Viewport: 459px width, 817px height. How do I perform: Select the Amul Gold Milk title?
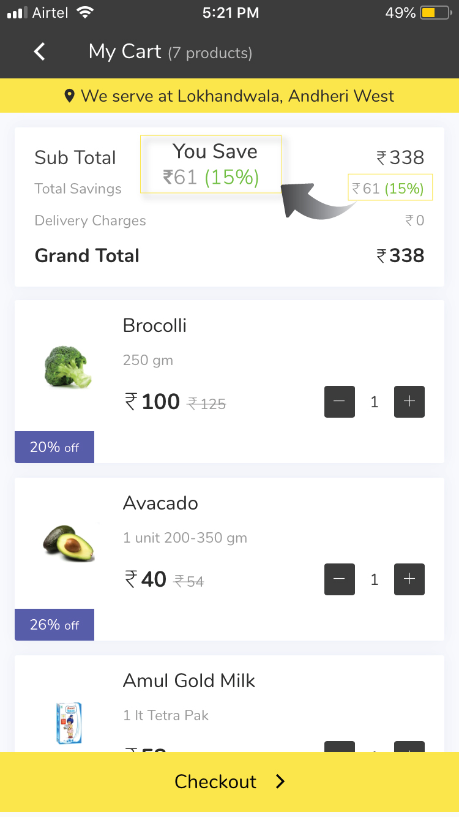click(x=189, y=680)
